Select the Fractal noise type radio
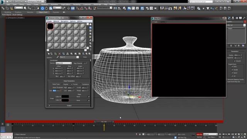247x139 pixels. point(72,84)
